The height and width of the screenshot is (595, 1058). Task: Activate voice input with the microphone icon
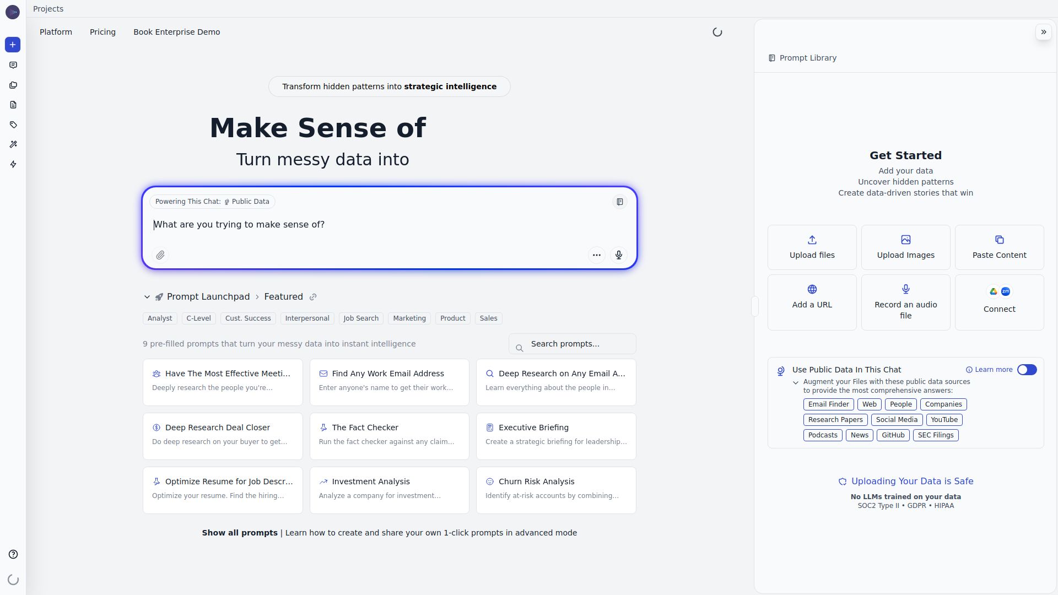(x=618, y=255)
